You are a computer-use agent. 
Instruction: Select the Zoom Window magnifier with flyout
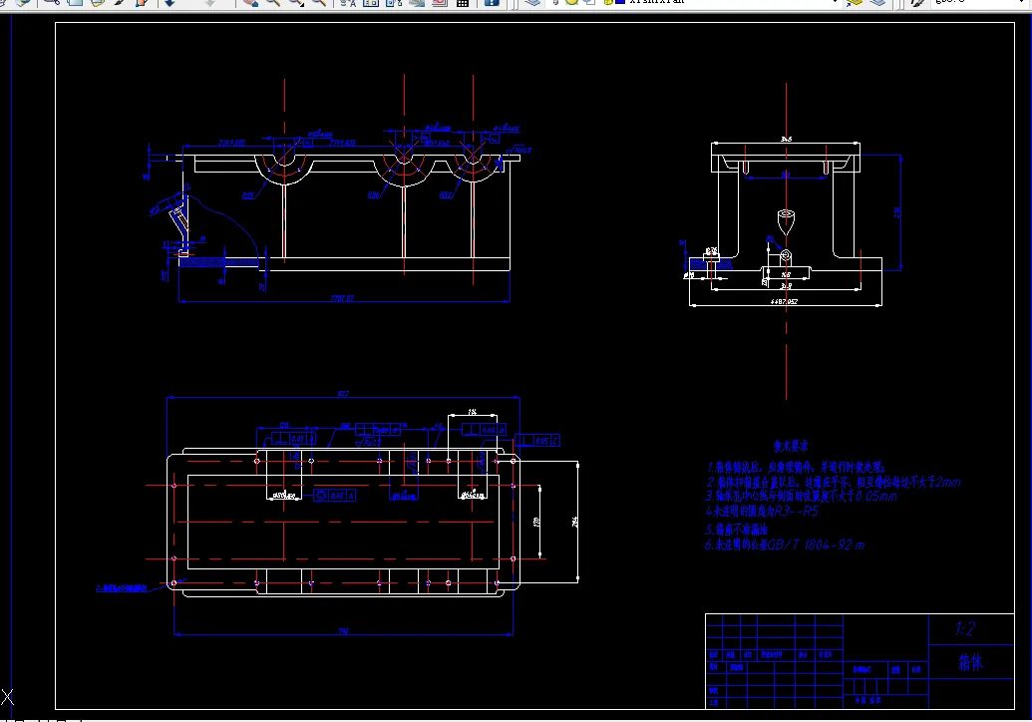(295, 2)
